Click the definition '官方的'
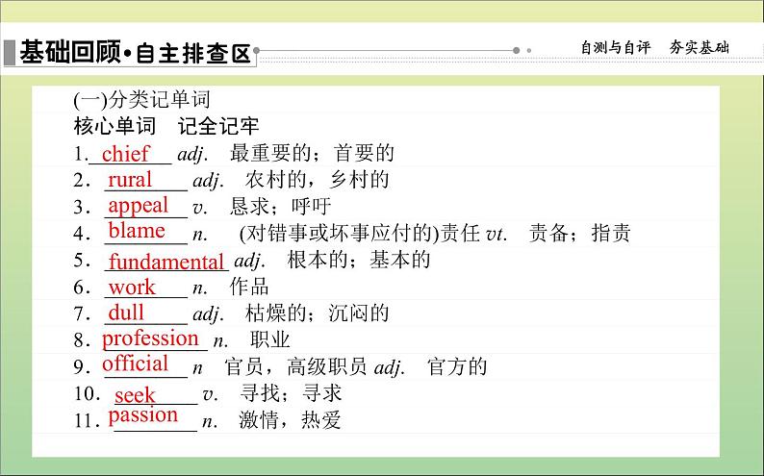Viewport: 764px width, 476px height. coord(457,367)
